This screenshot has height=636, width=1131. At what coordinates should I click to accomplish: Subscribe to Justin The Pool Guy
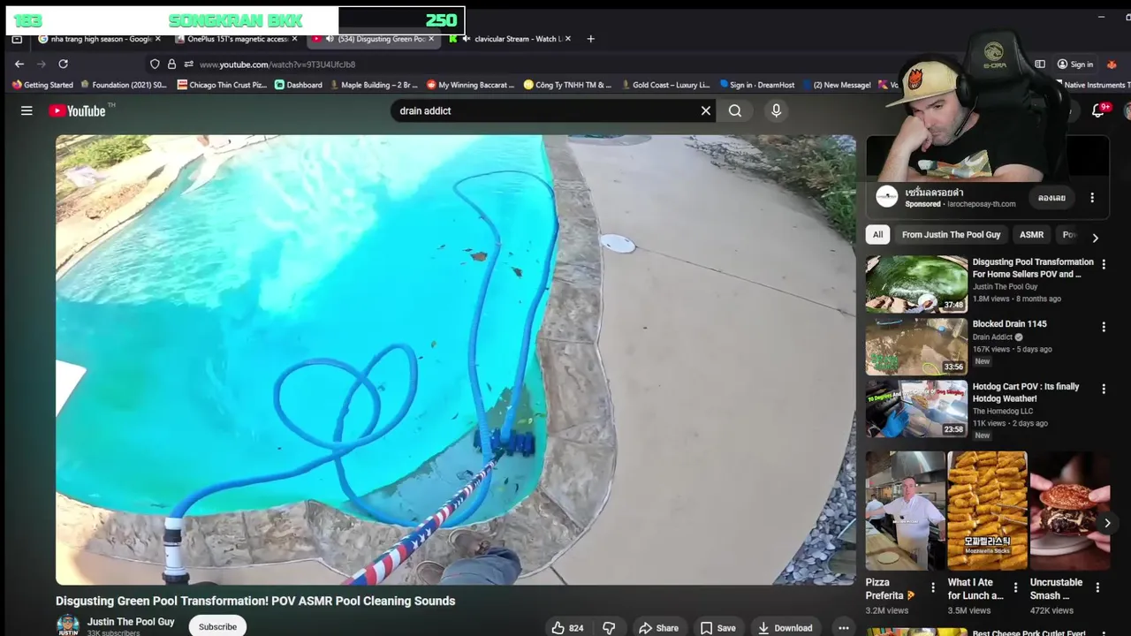pyautogui.click(x=217, y=626)
